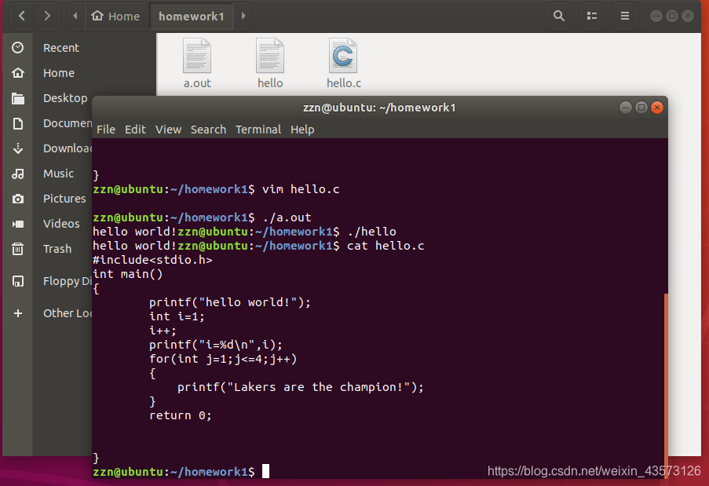
Task: Maximize the terminal window
Action: [641, 108]
